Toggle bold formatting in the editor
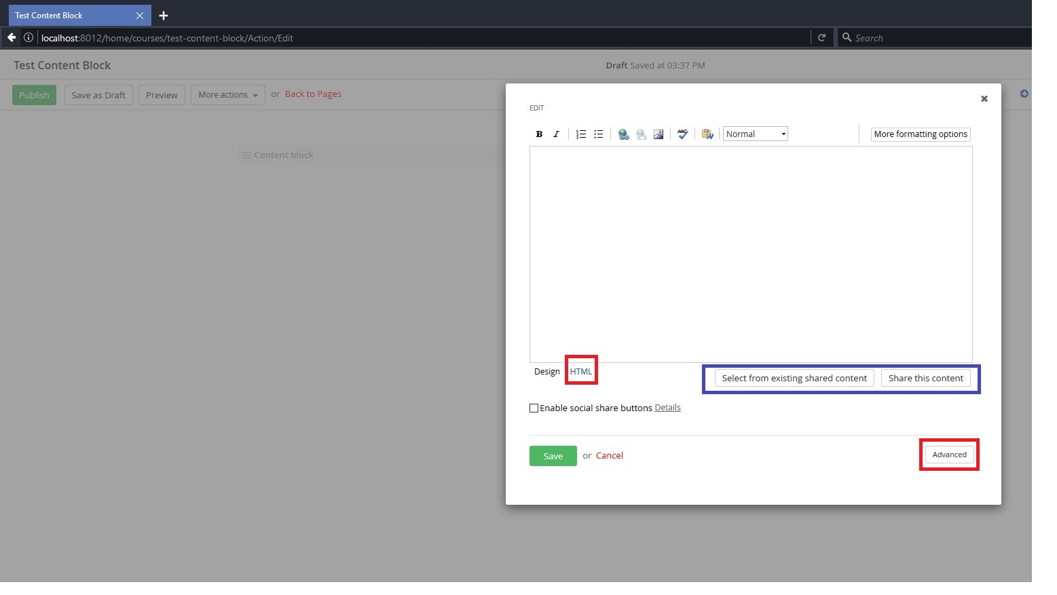The height and width of the screenshot is (595, 1057). (539, 134)
